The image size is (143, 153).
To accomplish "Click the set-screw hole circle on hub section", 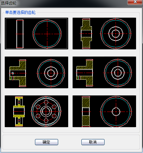I will [13, 73].
